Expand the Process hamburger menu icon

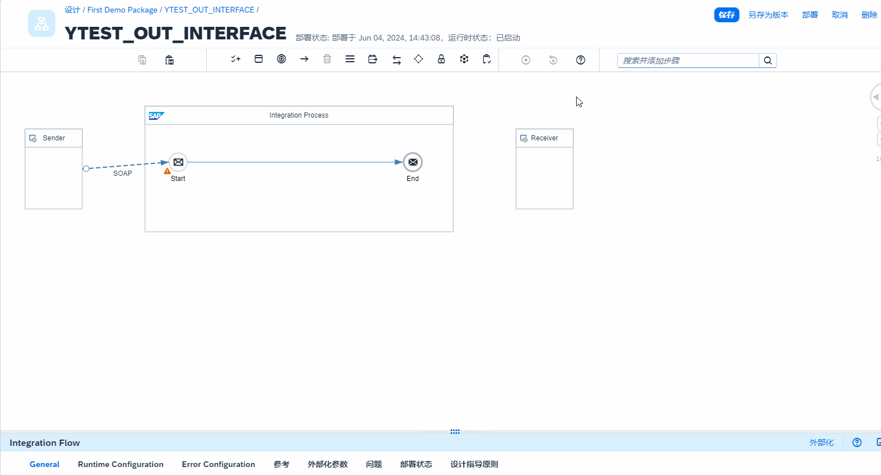coord(350,59)
